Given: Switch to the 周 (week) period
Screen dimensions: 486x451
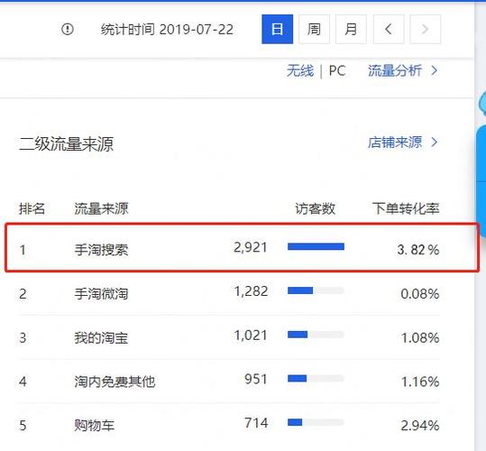Looking at the screenshot, I should pyautogui.click(x=314, y=29).
